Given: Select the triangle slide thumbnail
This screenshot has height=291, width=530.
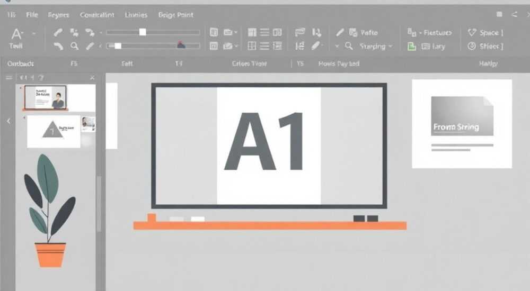Looking at the screenshot, I should (54, 131).
